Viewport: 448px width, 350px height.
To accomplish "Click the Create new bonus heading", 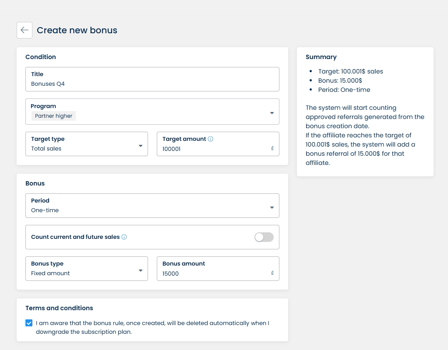I will (x=77, y=30).
